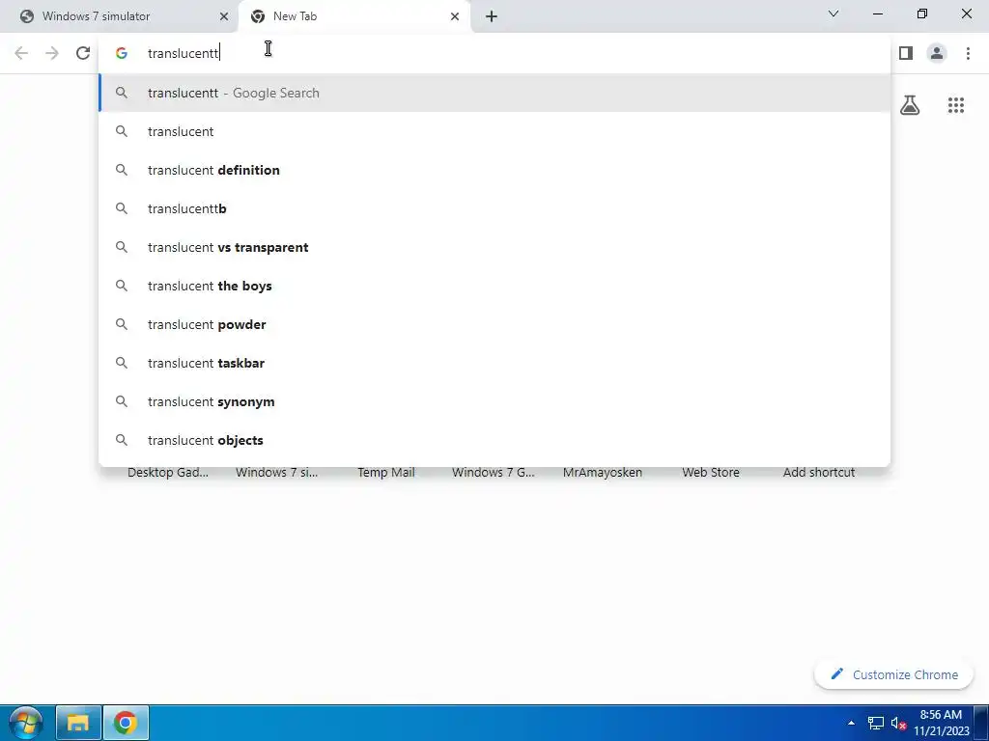
Task: Click the Chrome taskbar icon
Action: tap(126, 723)
